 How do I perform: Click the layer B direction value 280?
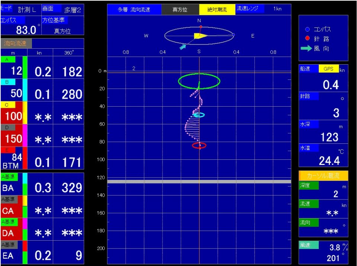[x=72, y=94]
